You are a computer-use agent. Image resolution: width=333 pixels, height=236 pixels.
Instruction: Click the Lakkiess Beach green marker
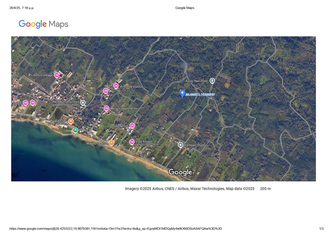(75, 130)
